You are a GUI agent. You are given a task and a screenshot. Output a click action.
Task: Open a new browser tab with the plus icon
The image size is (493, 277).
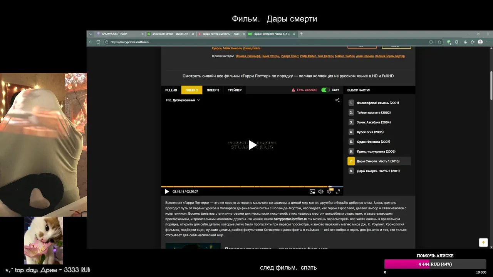301,34
